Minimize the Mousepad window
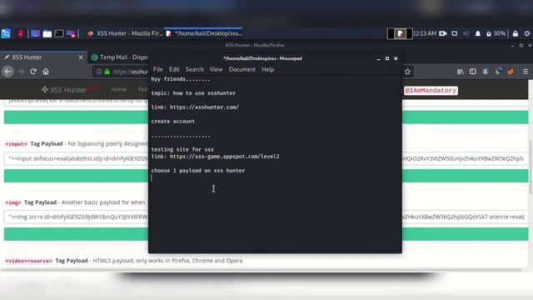This screenshot has height=300, width=533. coord(378,58)
